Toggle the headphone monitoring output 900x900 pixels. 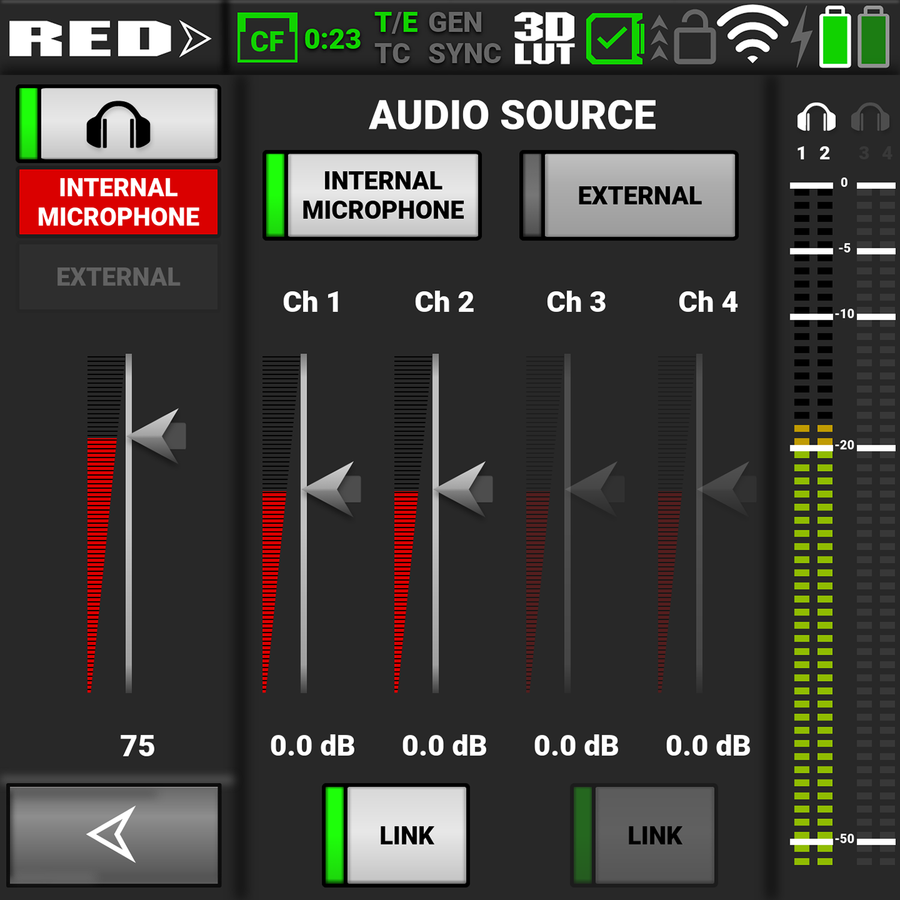point(118,123)
